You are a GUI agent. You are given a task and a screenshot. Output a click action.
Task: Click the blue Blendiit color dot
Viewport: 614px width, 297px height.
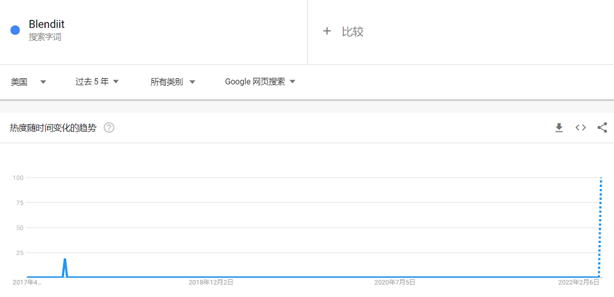[x=15, y=30]
